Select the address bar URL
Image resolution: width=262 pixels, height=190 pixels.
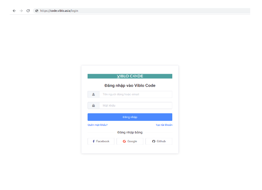click(x=59, y=11)
